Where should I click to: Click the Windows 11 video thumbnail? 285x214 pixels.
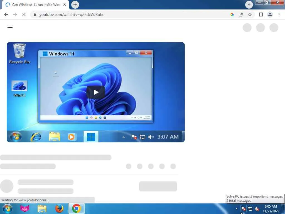point(96,92)
